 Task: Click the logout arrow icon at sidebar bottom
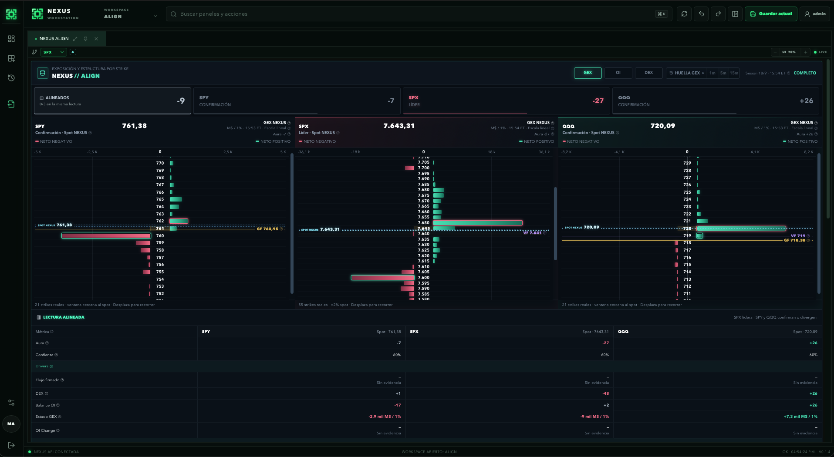(11, 445)
